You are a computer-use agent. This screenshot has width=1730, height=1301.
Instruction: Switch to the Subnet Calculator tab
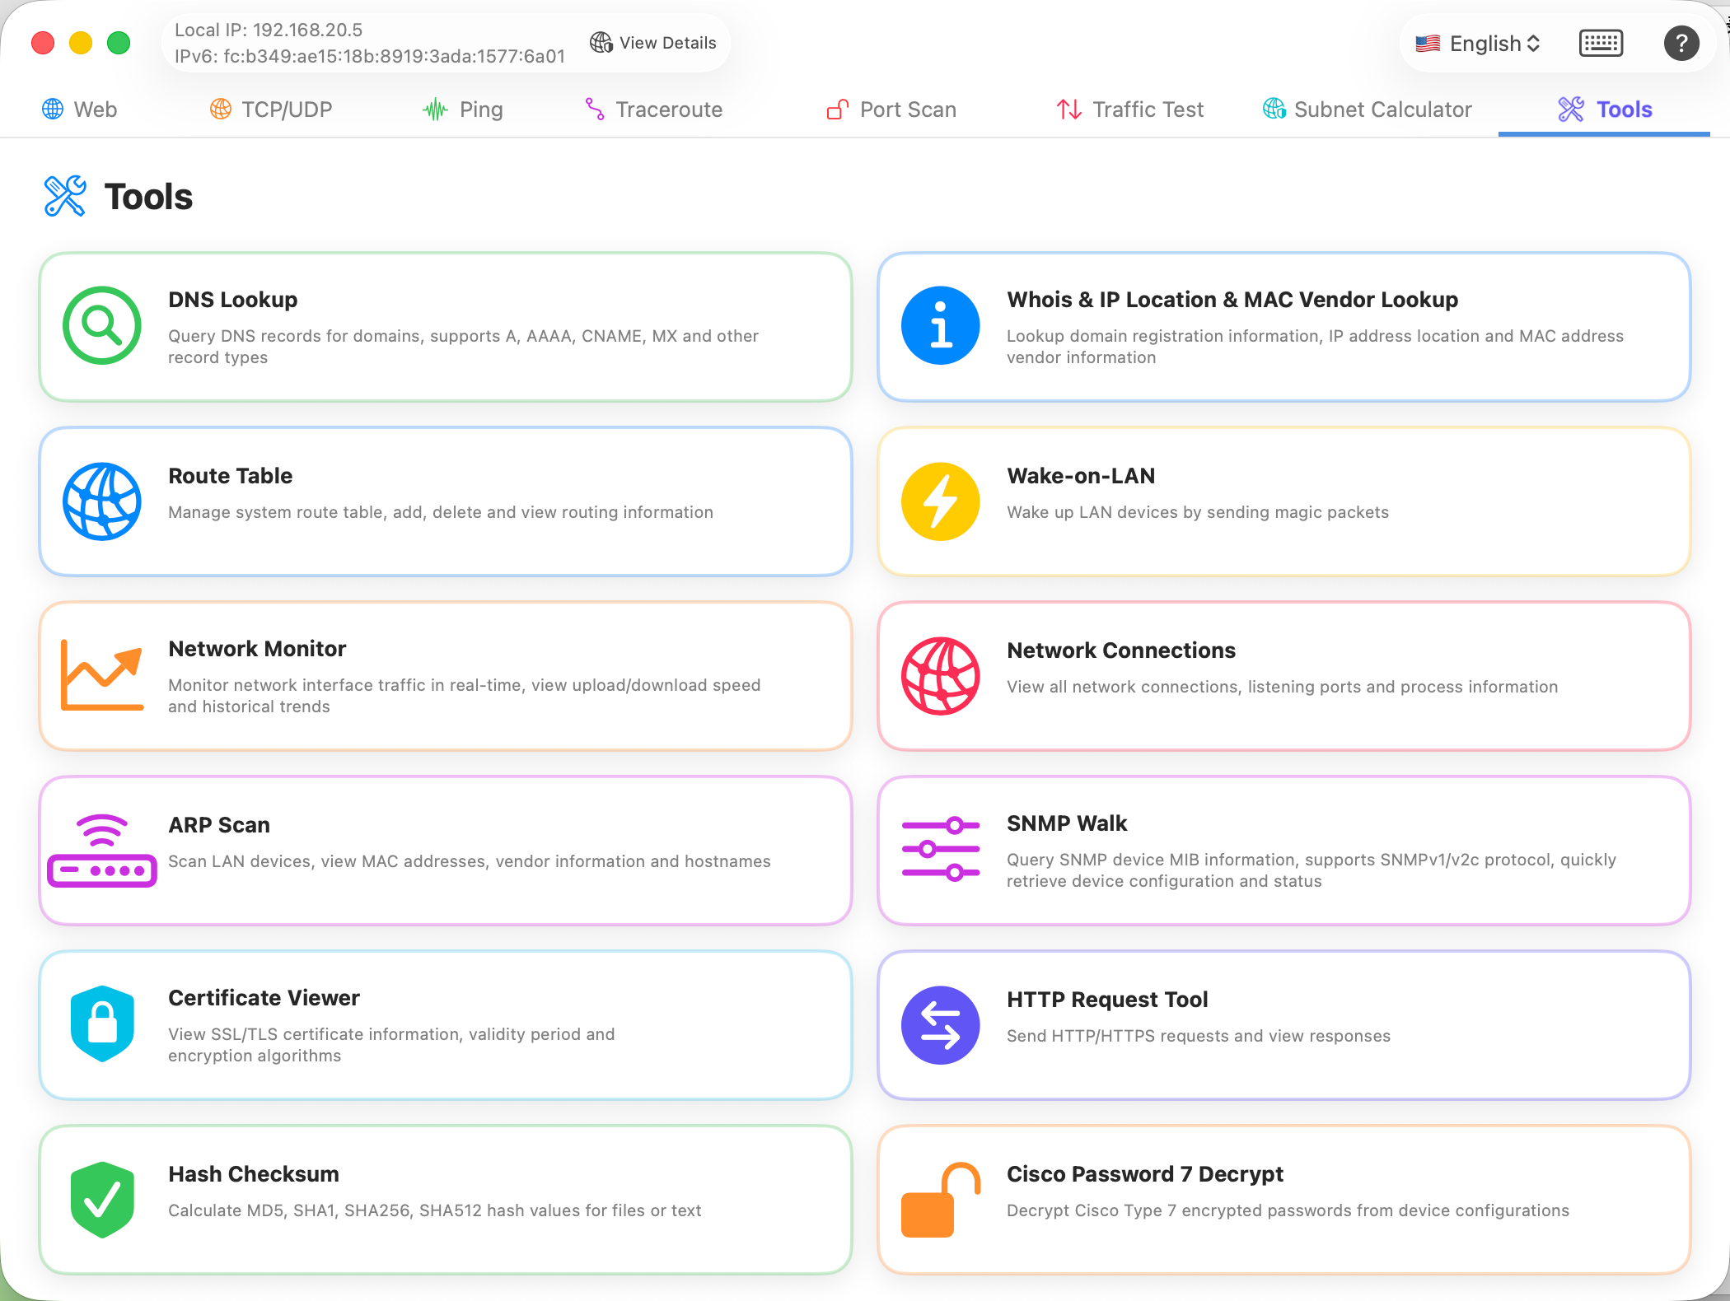[x=1368, y=109]
